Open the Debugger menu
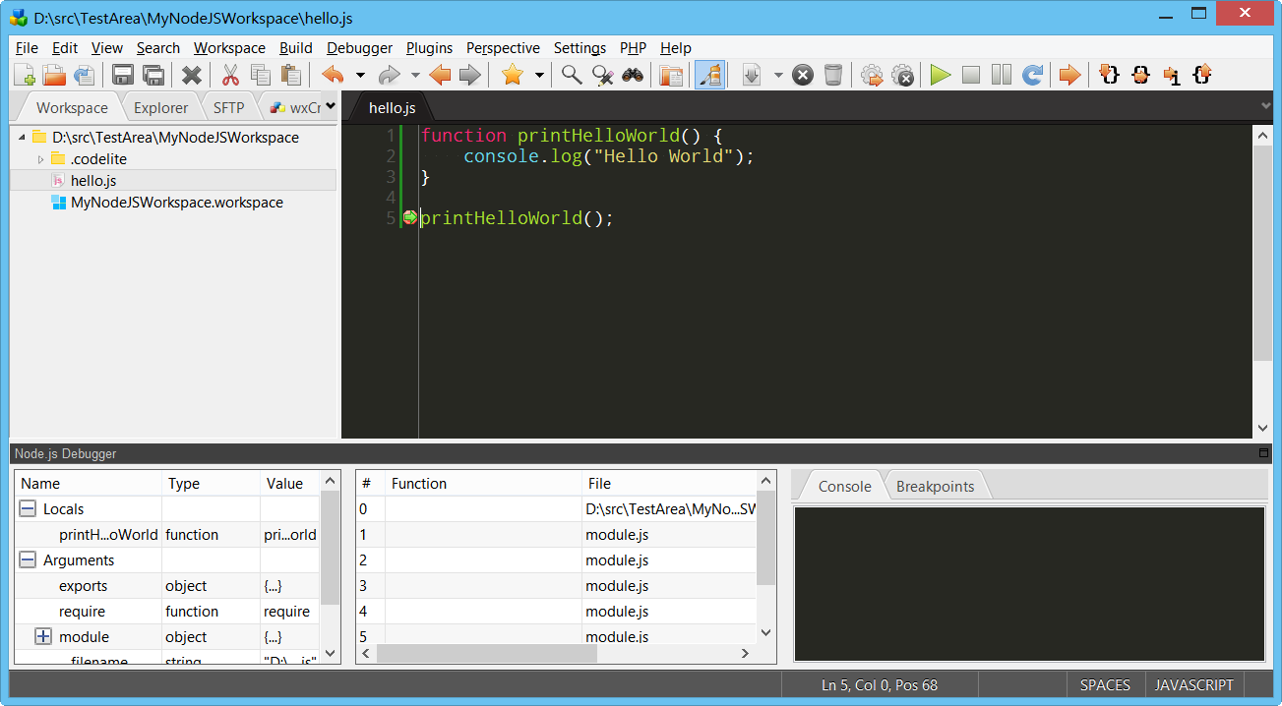This screenshot has height=706, width=1282. click(x=359, y=48)
